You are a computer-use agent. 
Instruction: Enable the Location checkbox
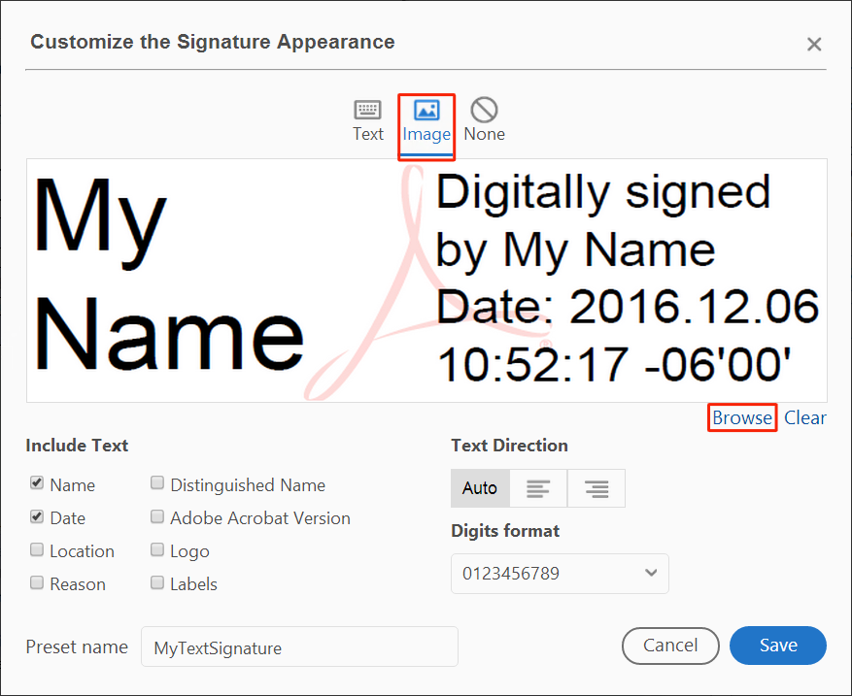(37, 549)
